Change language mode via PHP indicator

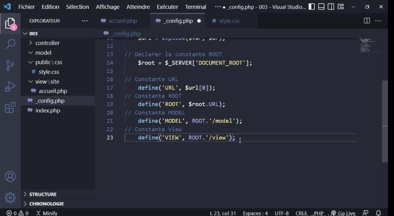click(319, 213)
